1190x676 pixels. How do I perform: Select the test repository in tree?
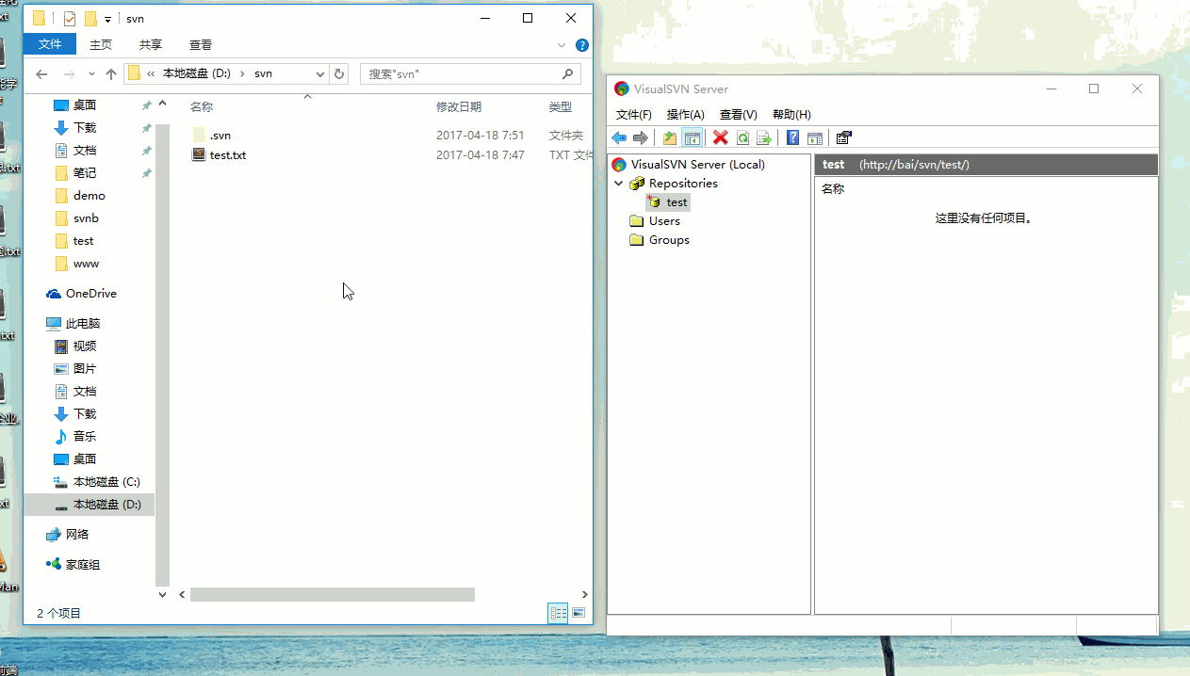(x=668, y=202)
